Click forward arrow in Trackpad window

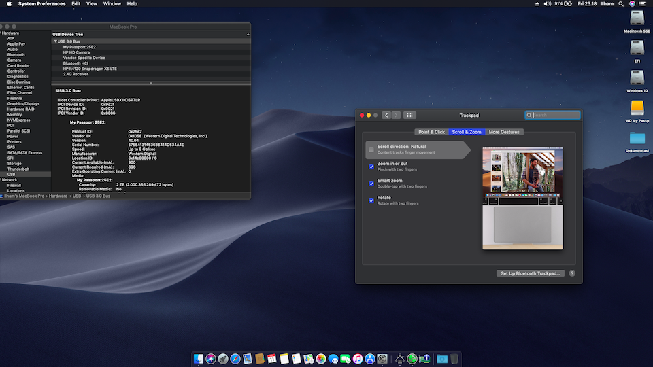pyautogui.click(x=396, y=116)
